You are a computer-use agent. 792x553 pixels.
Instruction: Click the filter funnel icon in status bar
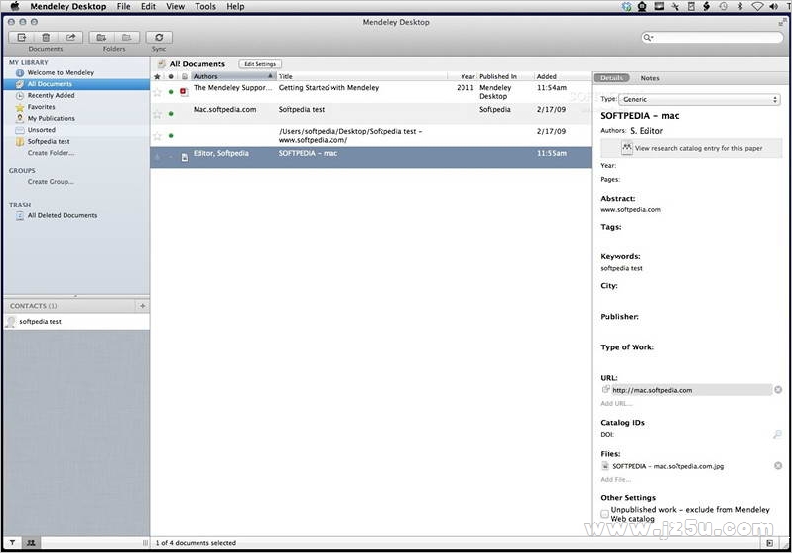click(x=12, y=542)
